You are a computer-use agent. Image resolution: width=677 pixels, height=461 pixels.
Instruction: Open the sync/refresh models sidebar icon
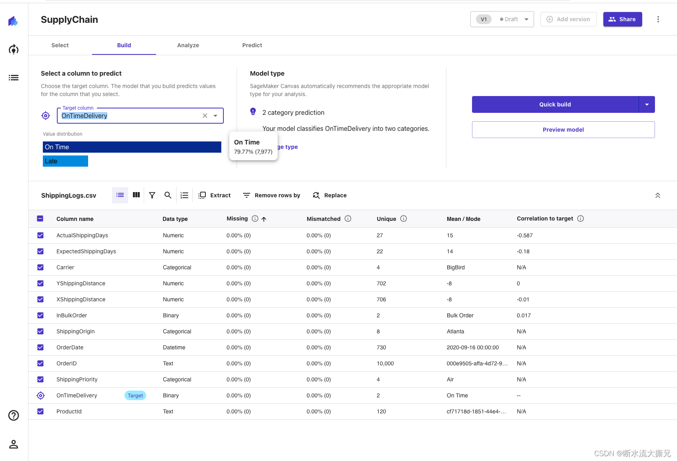pyautogui.click(x=14, y=50)
